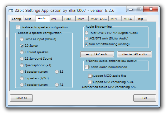
Task: Click the 'Unchecked allows M4A containing AAC' note
Action: pyautogui.click(x=109, y=87)
